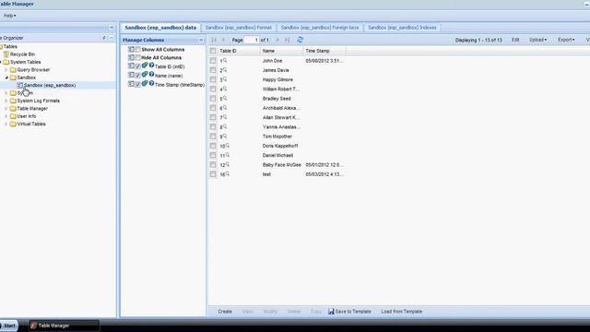Expand the Query Browser folder
The width and height of the screenshot is (590, 332).
coord(6,70)
